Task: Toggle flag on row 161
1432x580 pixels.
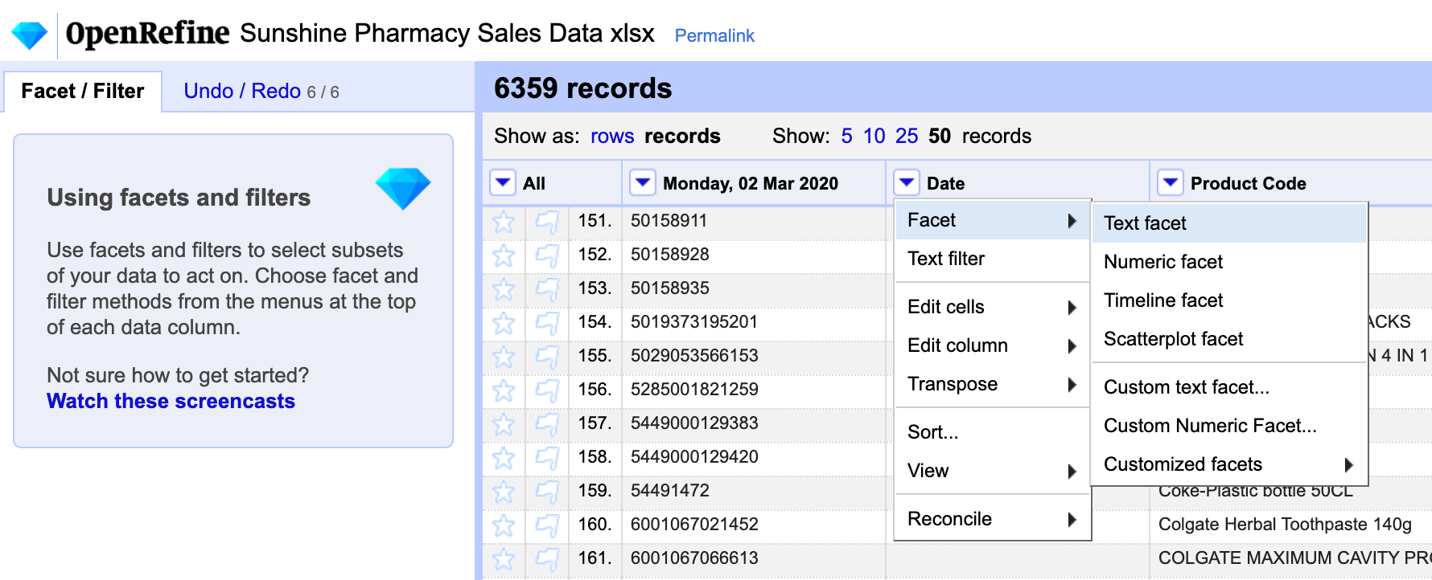Action: [547, 559]
